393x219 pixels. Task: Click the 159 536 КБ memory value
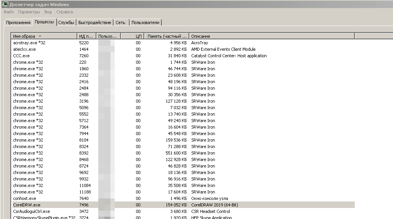coord(176,140)
